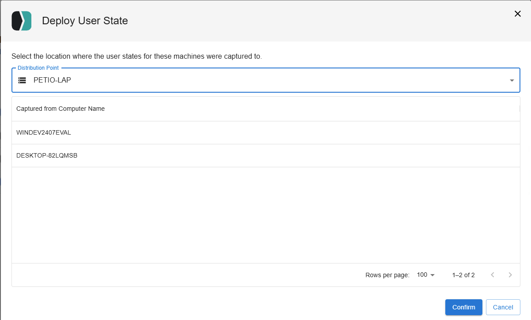Click the column resize handle in table header

point(520,109)
